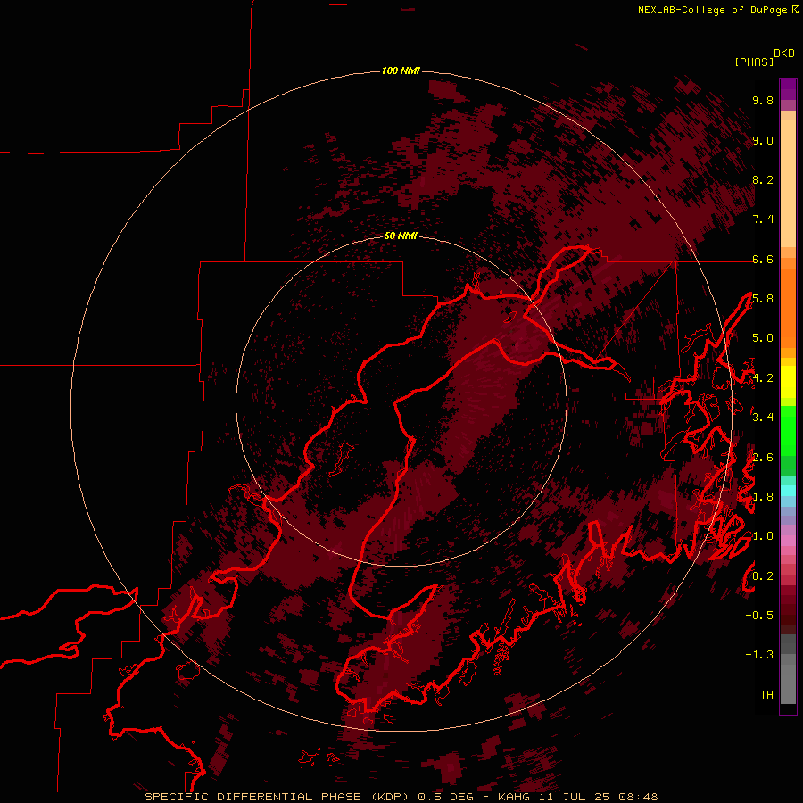Screen dimensions: 803x803
Task: Click the 1.0 value on color scale
Action: [763, 536]
